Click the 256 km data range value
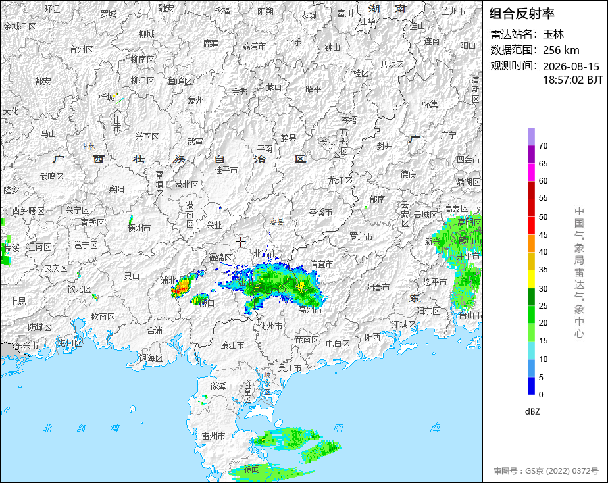608x483 pixels. tap(561, 50)
